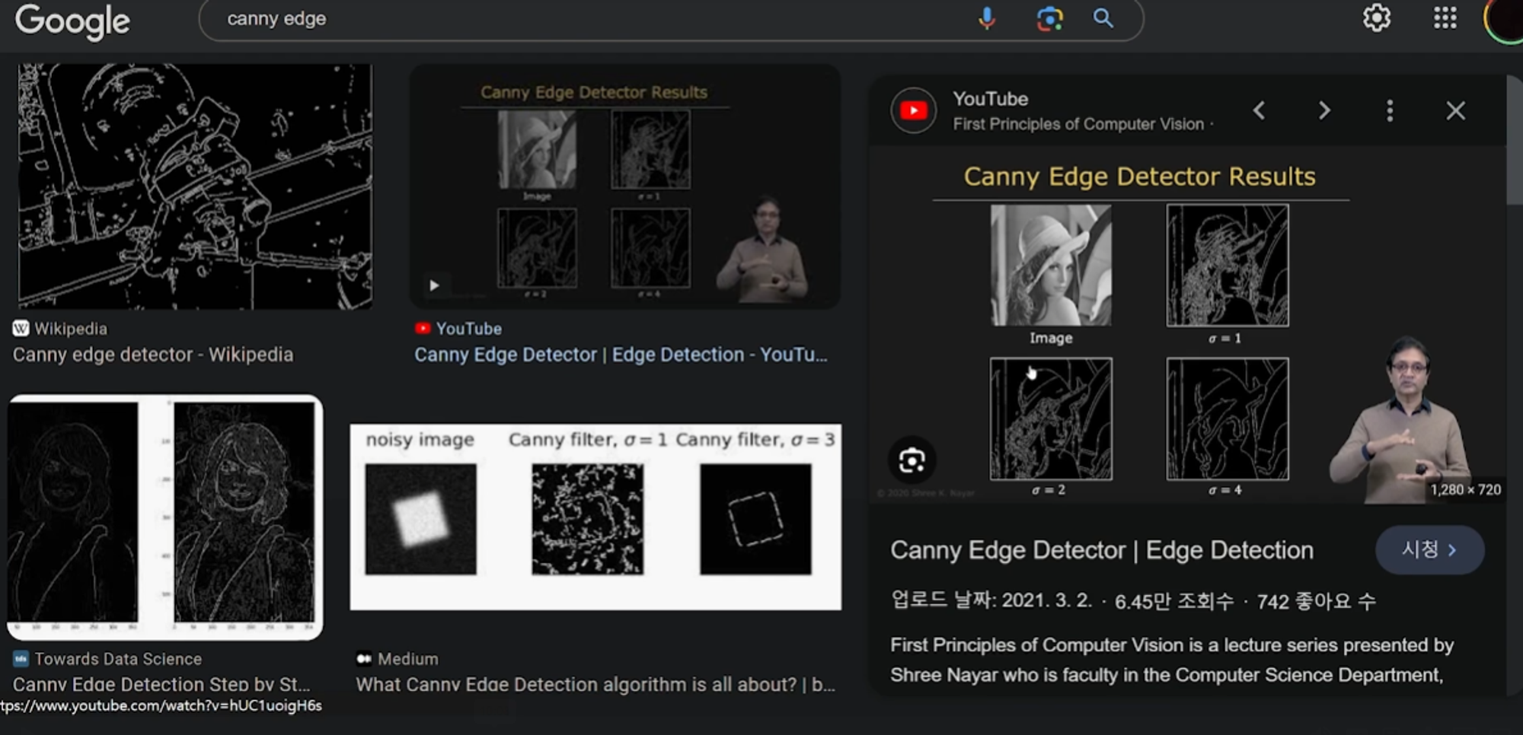Open the Towards Data Science portrait thumbnail
Image resolution: width=1523 pixels, height=735 pixels.
pyautogui.click(x=165, y=517)
